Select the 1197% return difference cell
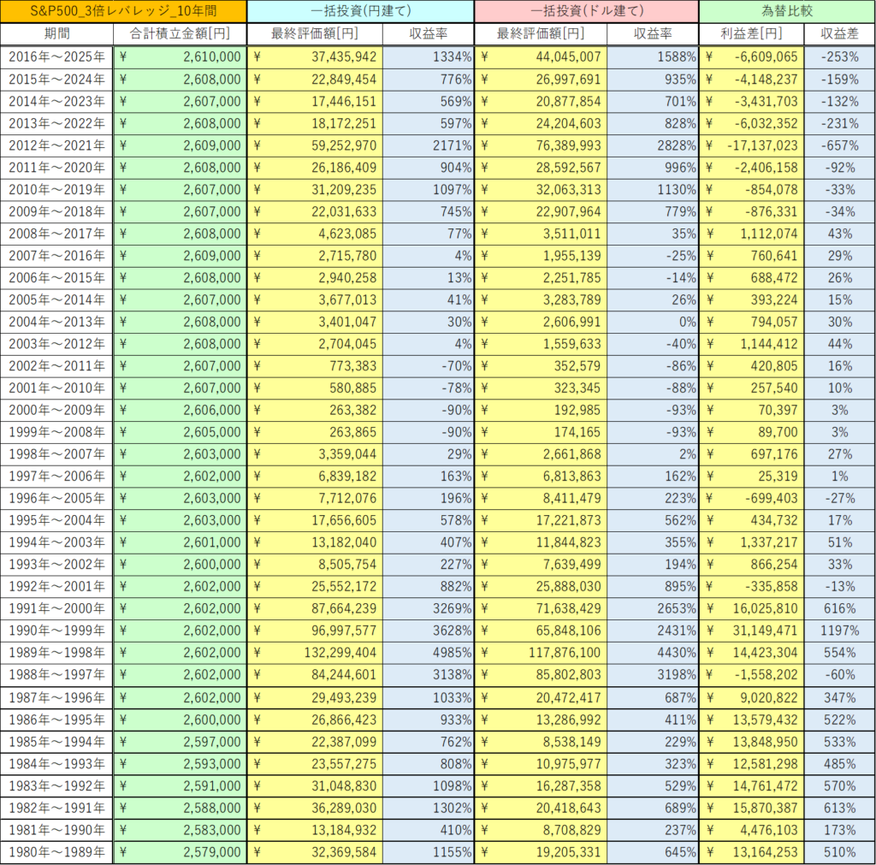 (x=839, y=630)
